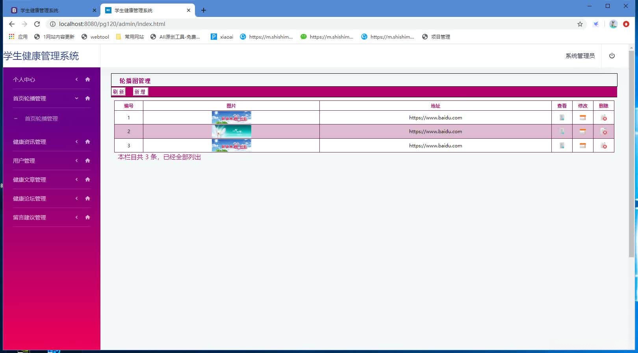Viewport: 638px width, 353px height.
Task: Click the baidu URL in row 2
Action: coord(436,132)
